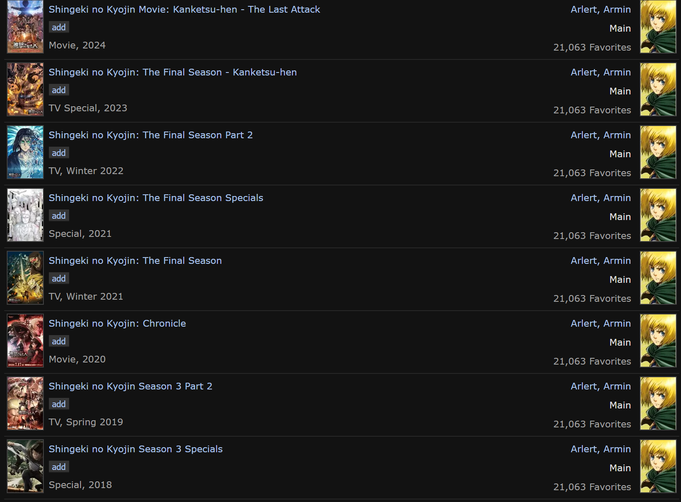The height and width of the screenshot is (502, 681).
Task: Add Shingeki no Kyojin: Chronicle to list
Action: 59,341
